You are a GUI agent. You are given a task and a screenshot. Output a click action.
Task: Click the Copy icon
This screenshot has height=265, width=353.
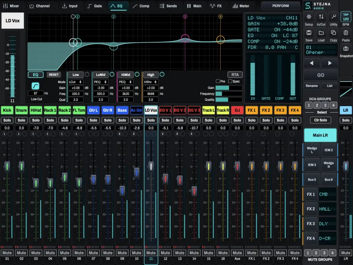334,33
